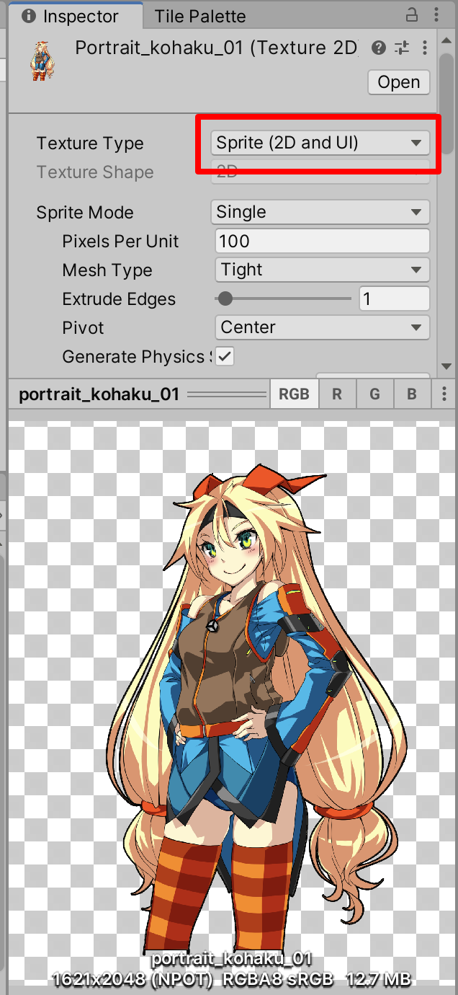Open the help reference question mark icon
The height and width of the screenshot is (995, 458).
[x=379, y=48]
